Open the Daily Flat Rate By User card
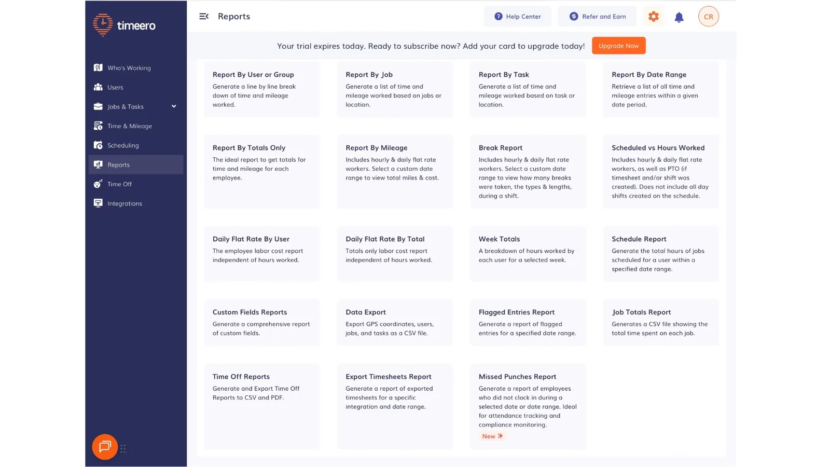 tap(262, 254)
